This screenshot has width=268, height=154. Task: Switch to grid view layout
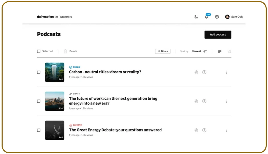point(229,51)
